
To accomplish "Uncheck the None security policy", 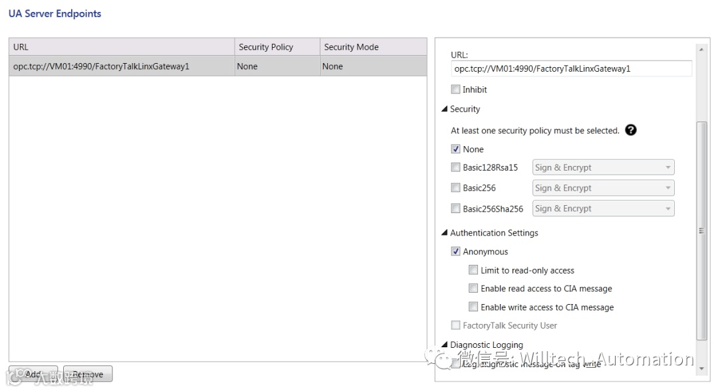I will click(455, 149).
